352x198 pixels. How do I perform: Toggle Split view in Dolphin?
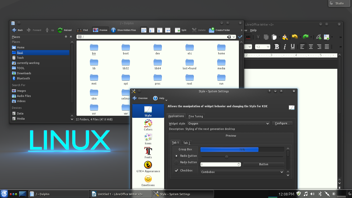181,30
